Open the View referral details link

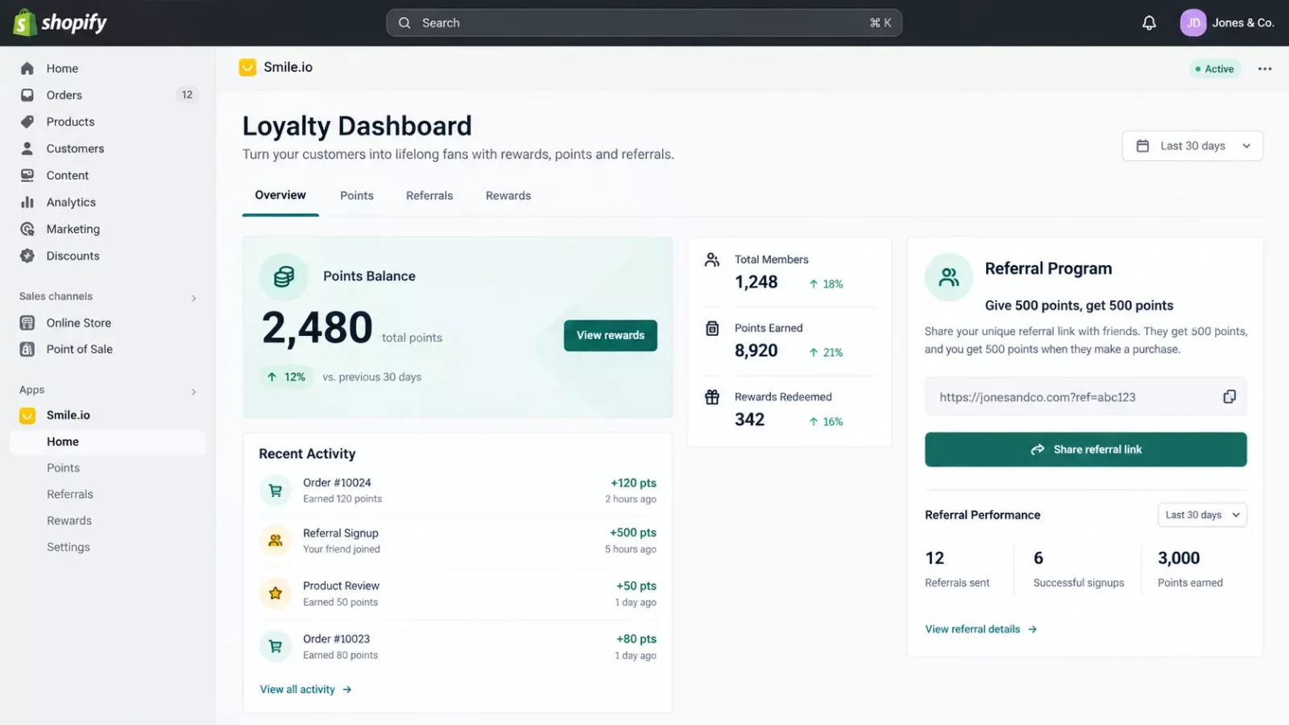(x=981, y=629)
